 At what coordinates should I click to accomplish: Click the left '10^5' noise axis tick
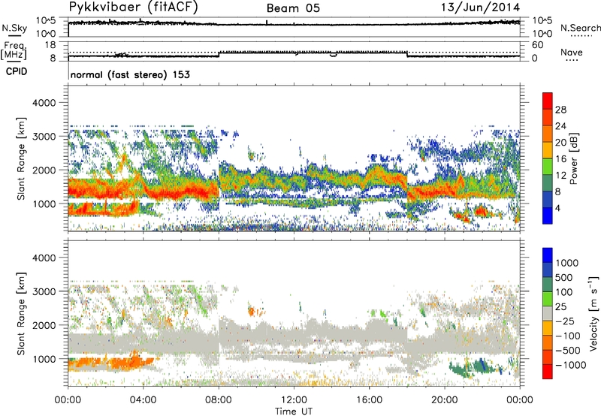pyautogui.click(x=46, y=20)
